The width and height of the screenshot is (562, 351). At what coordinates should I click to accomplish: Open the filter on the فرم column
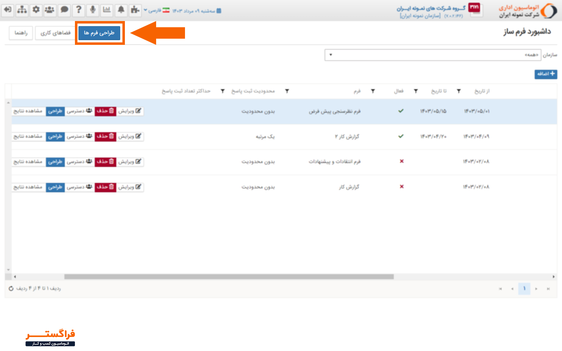click(373, 91)
